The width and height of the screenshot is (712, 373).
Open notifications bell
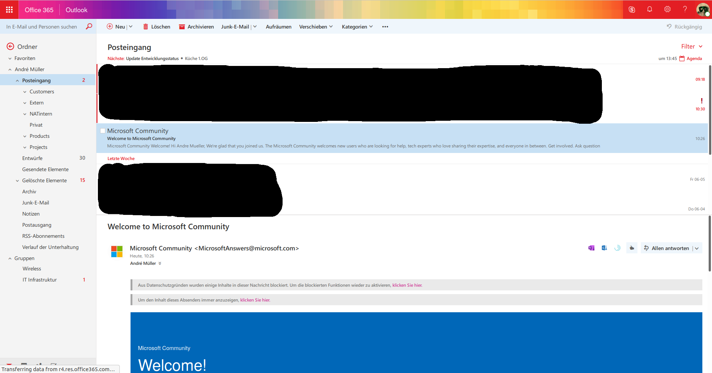pyautogui.click(x=650, y=9)
